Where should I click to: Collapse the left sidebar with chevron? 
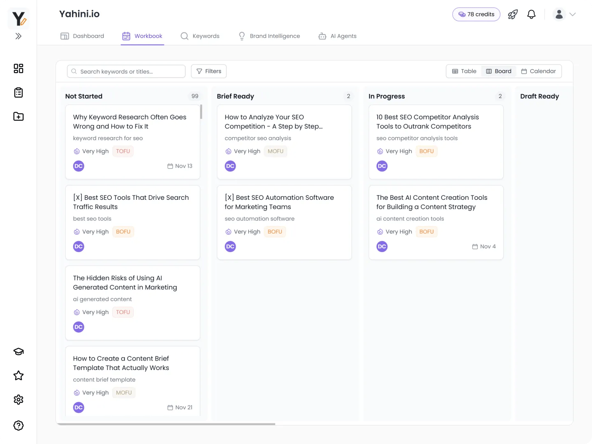18,36
